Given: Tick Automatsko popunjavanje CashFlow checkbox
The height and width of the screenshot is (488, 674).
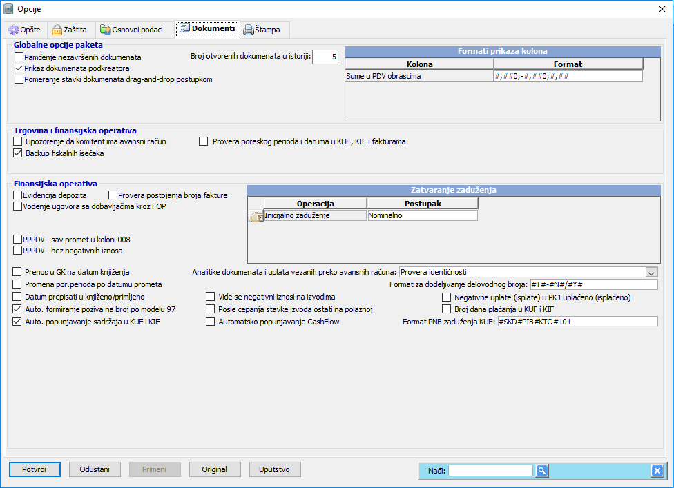Looking at the screenshot, I should coord(210,322).
